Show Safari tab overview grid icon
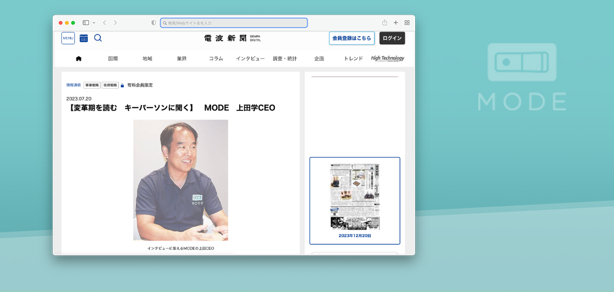 pyautogui.click(x=407, y=23)
